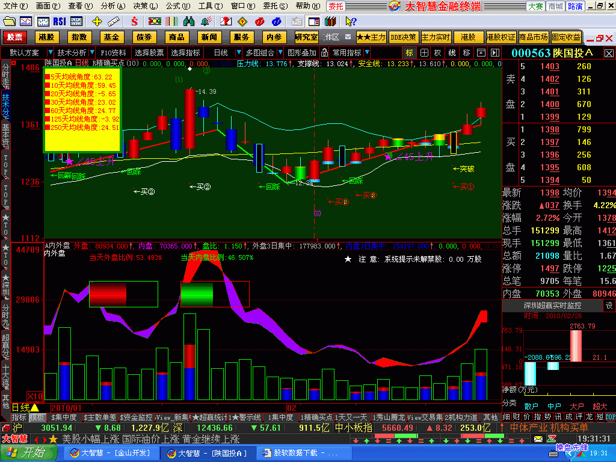Toggle the crosshair grid button

coord(424,52)
